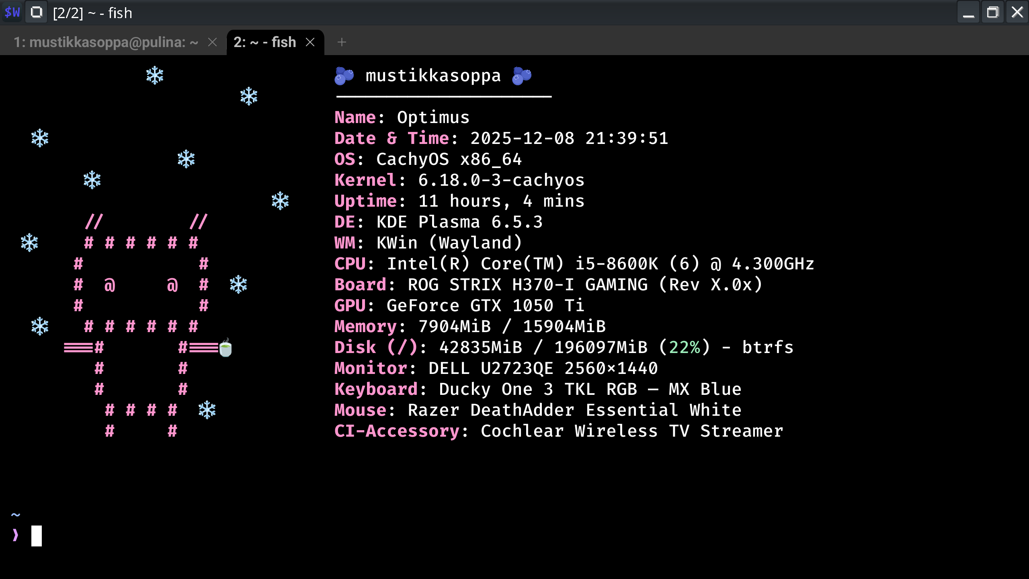Click the tilde directory indicator above prompt
The width and height of the screenshot is (1029, 579).
point(16,515)
